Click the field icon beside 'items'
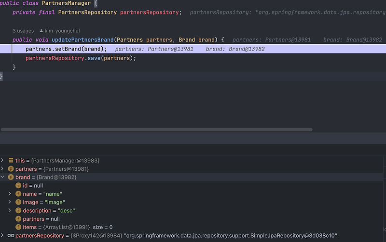The width and height of the screenshot is (386, 242). [x=18, y=227]
